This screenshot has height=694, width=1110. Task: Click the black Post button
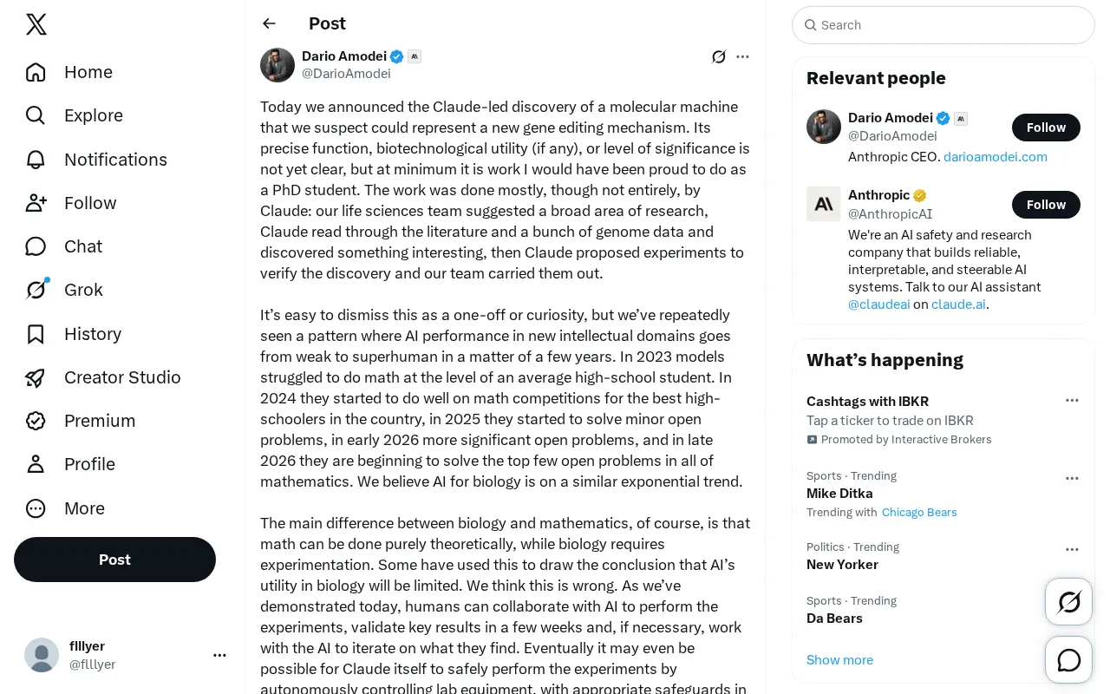click(x=114, y=560)
